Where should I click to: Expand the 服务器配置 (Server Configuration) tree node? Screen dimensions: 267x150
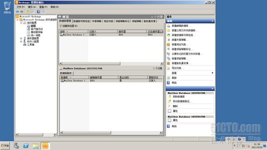coord(21,38)
